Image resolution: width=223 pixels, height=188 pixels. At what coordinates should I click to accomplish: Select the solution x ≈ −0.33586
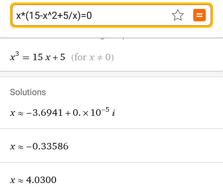coord(39,146)
